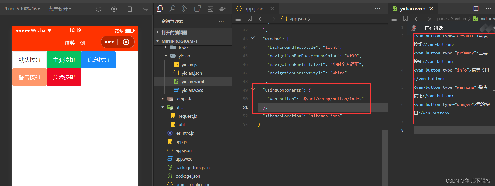The width and height of the screenshot is (495, 186).
Task: Switch to the app.json tab
Action: (x=254, y=9)
